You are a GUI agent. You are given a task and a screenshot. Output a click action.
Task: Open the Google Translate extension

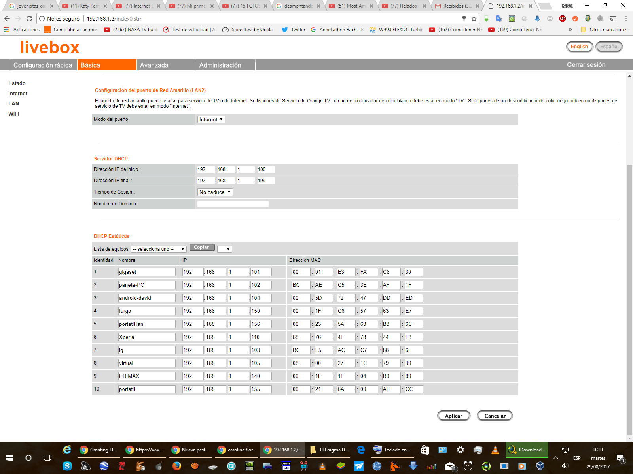[x=499, y=19]
